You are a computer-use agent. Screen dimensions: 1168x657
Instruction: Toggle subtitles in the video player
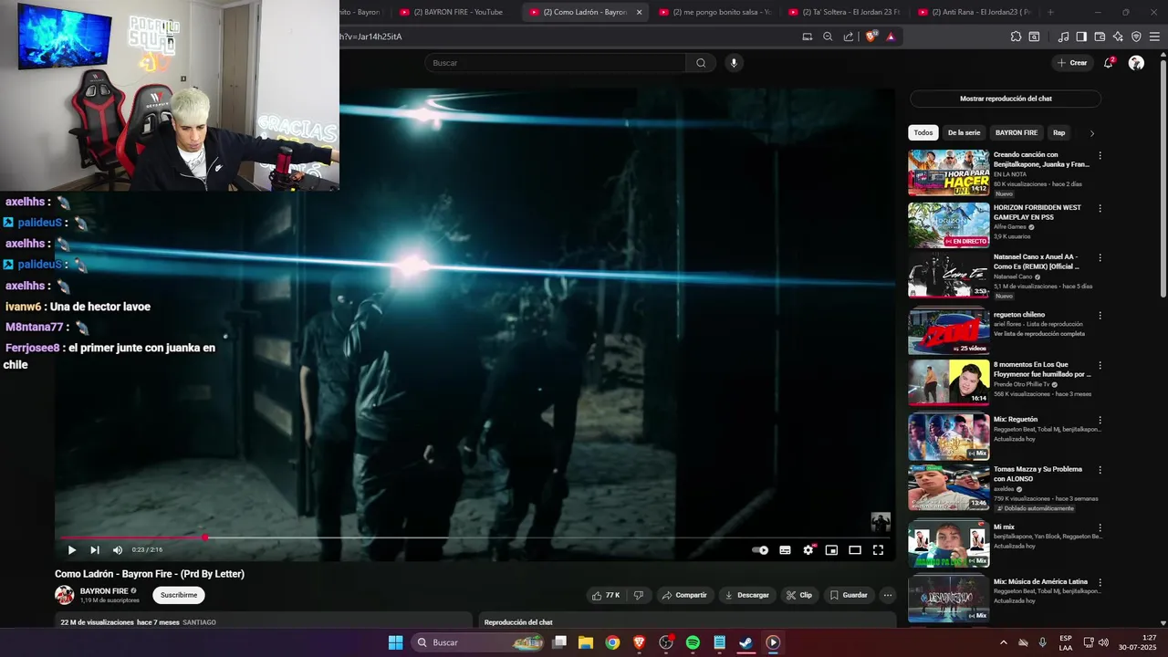pos(785,550)
